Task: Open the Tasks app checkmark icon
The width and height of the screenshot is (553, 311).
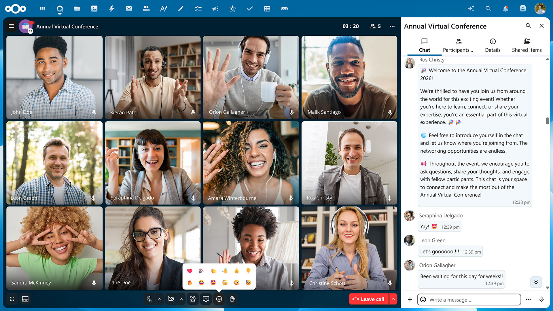Action: coord(250,9)
